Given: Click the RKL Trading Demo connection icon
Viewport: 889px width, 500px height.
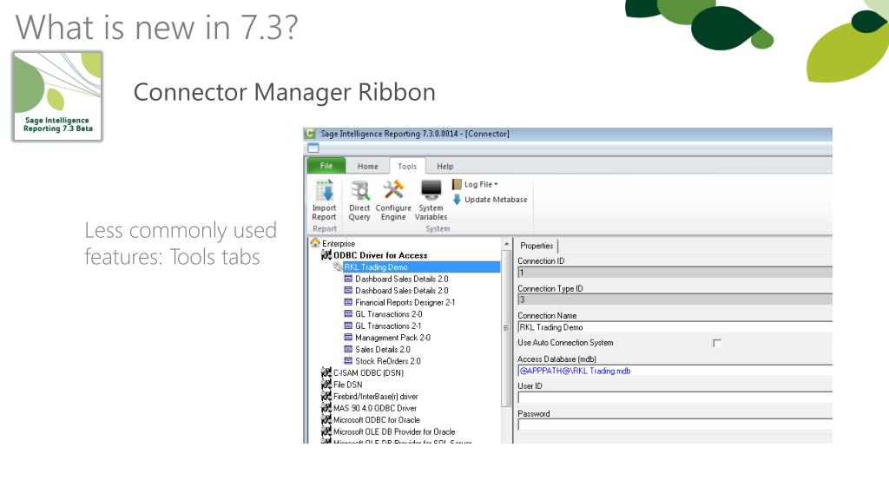Looking at the screenshot, I should [338, 267].
